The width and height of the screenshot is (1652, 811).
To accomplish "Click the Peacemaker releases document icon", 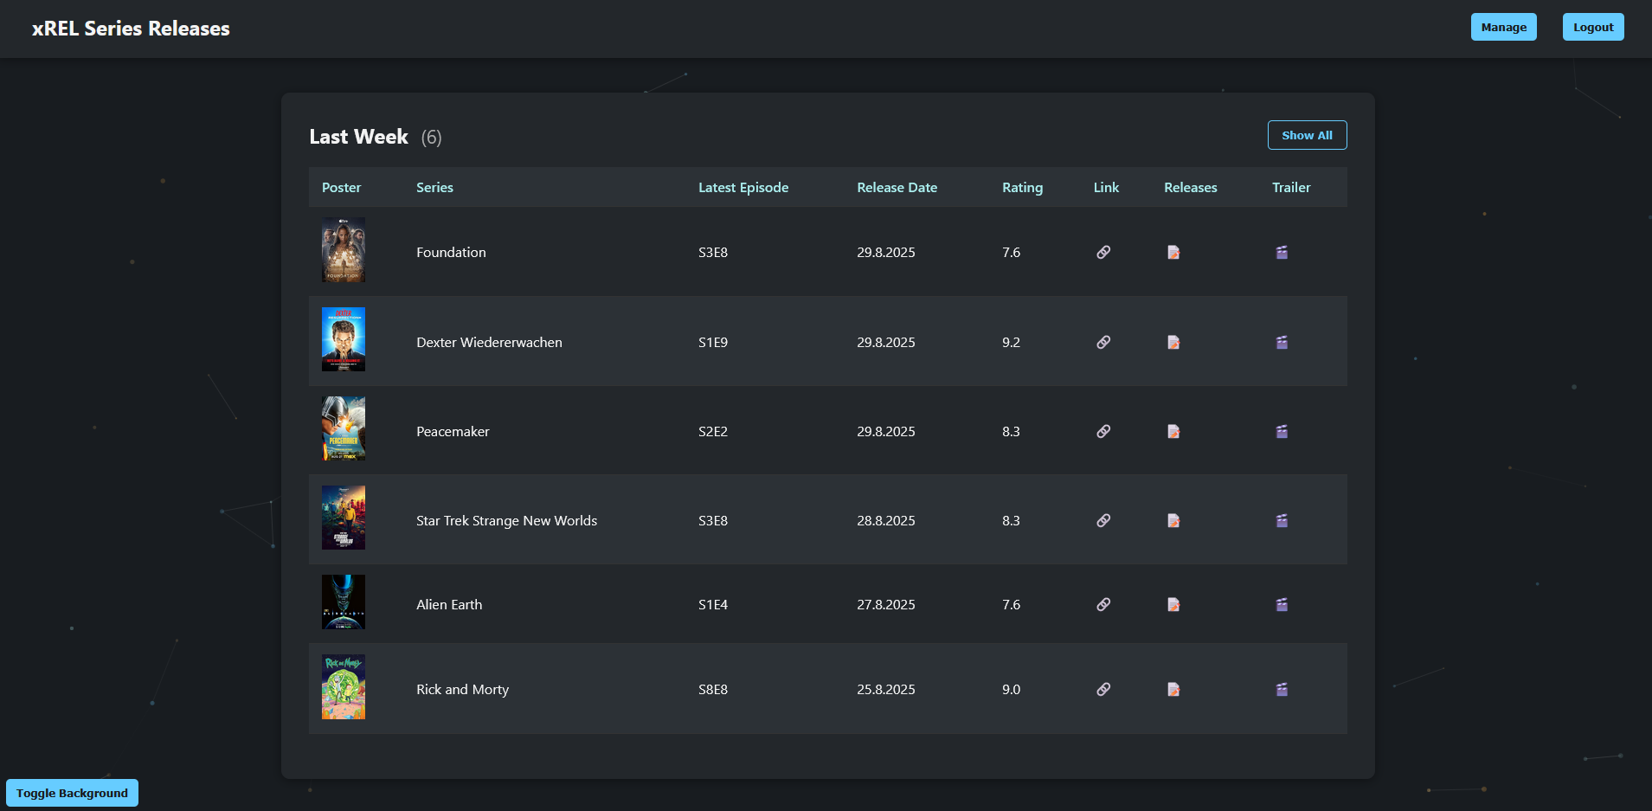I will 1173,432.
